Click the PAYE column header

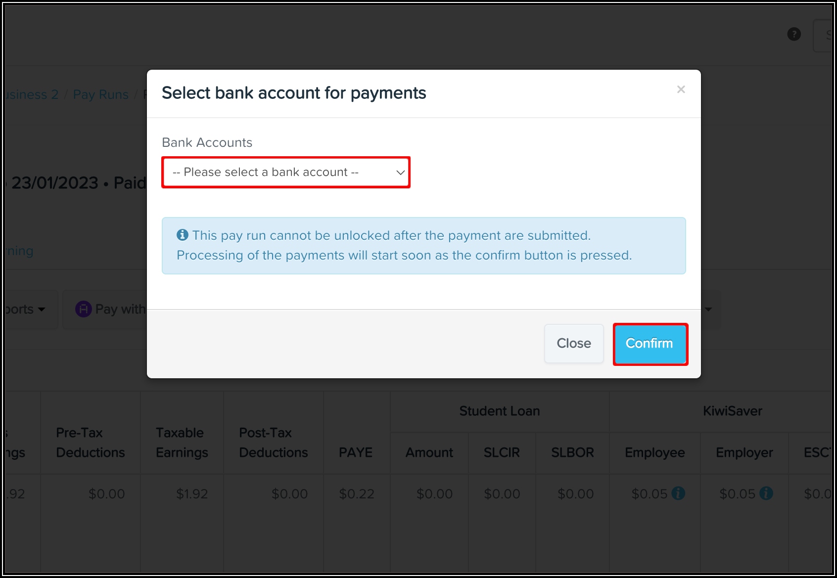[x=355, y=452]
